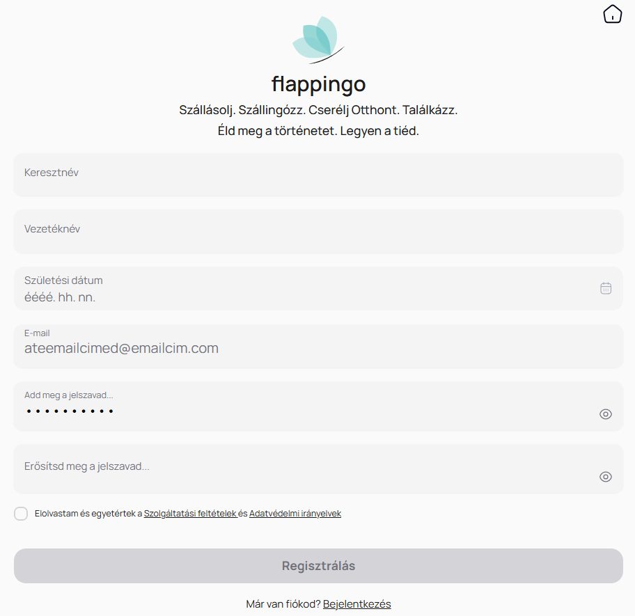The width and height of the screenshot is (635, 616).
Task: Click the Bejelentkezés link
Action: pyautogui.click(x=356, y=603)
